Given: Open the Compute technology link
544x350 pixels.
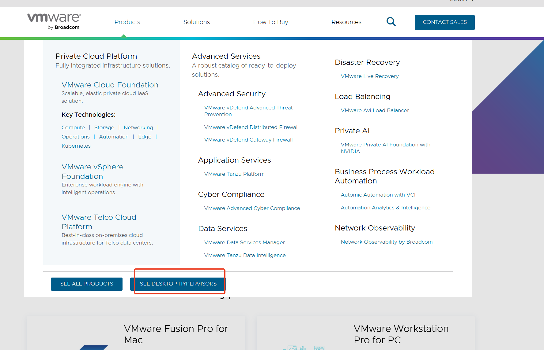Looking at the screenshot, I should tap(73, 127).
